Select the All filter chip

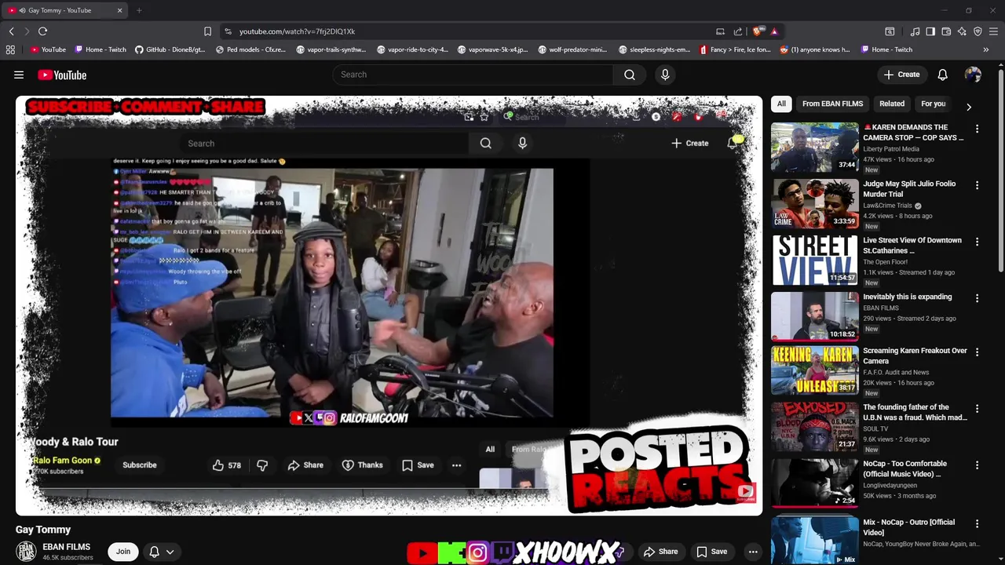tap(781, 104)
